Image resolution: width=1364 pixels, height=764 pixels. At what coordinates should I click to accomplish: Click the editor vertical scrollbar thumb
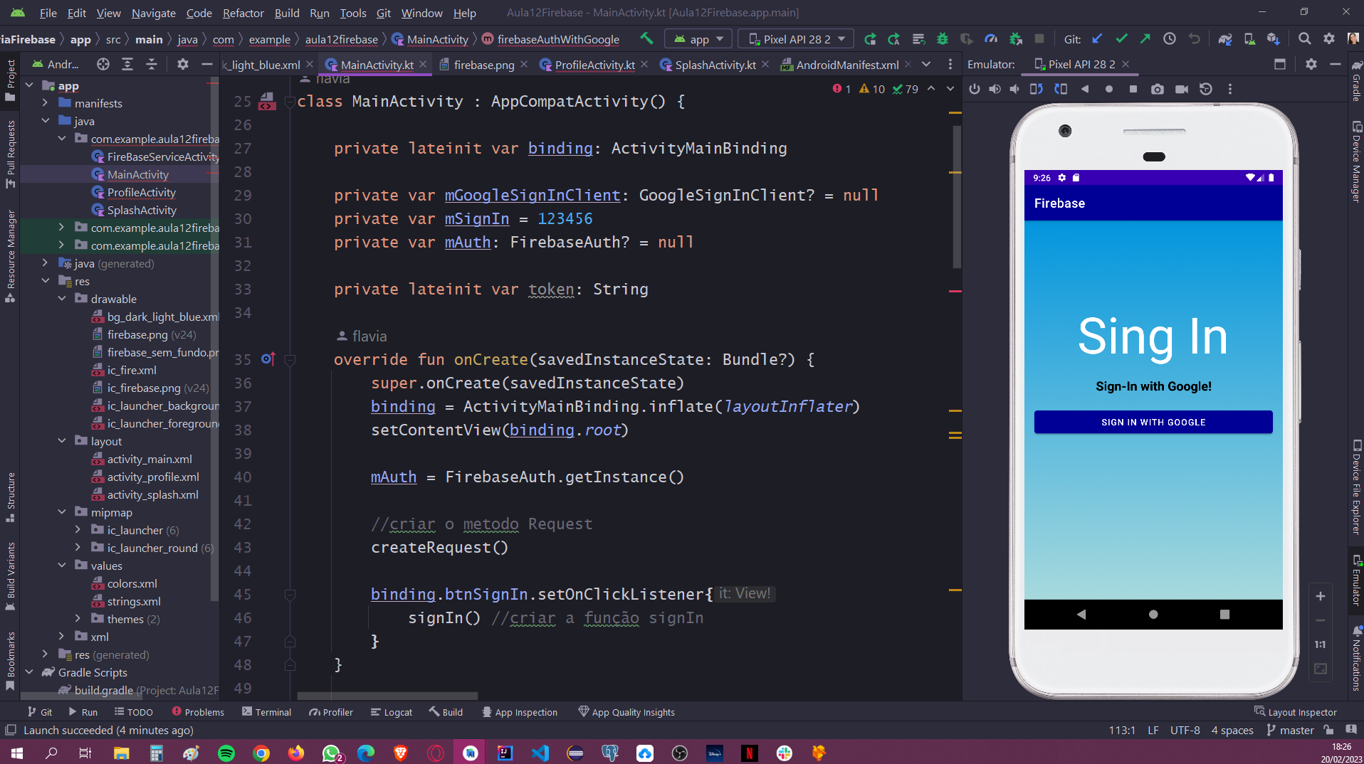tap(957, 196)
